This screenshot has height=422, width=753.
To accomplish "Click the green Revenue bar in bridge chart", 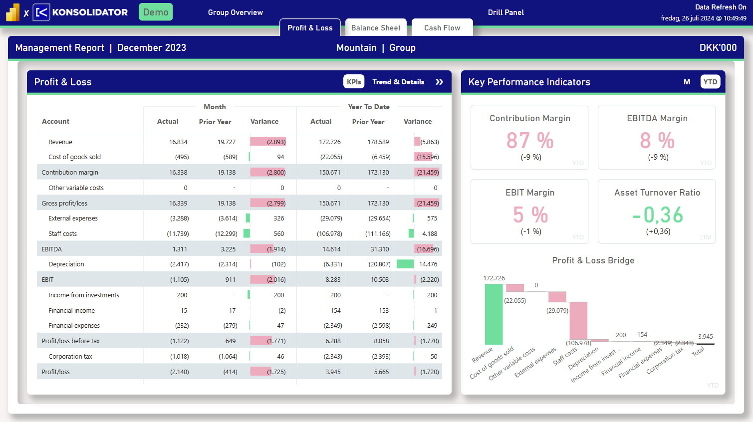I will [x=494, y=314].
